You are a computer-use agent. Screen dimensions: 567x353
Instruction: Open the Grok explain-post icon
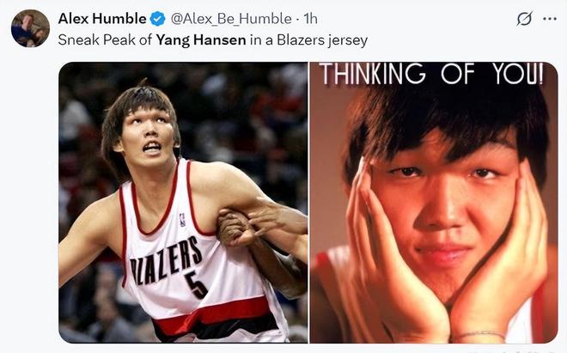pos(524,18)
